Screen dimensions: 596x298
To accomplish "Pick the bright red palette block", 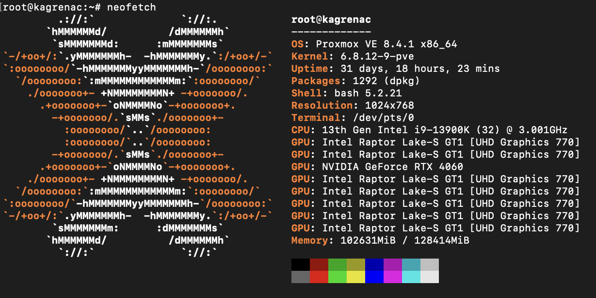I will click(319, 277).
